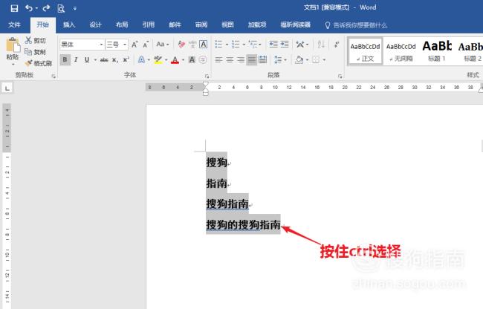This screenshot has height=309, width=483.
Task: Toggle superscript formatting
Action: pyautogui.click(x=126, y=59)
